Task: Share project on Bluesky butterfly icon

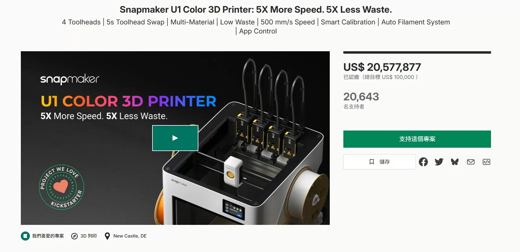Action: coord(455,162)
